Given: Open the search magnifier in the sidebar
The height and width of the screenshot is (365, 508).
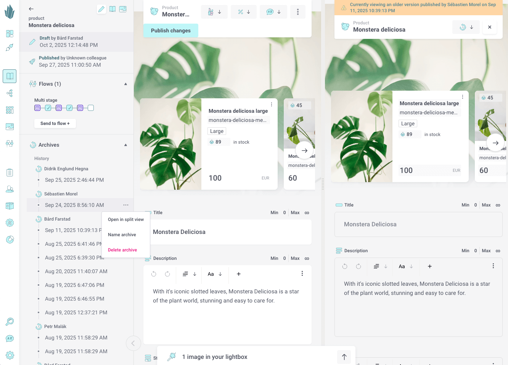Looking at the screenshot, I should click(x=10, y=322).
